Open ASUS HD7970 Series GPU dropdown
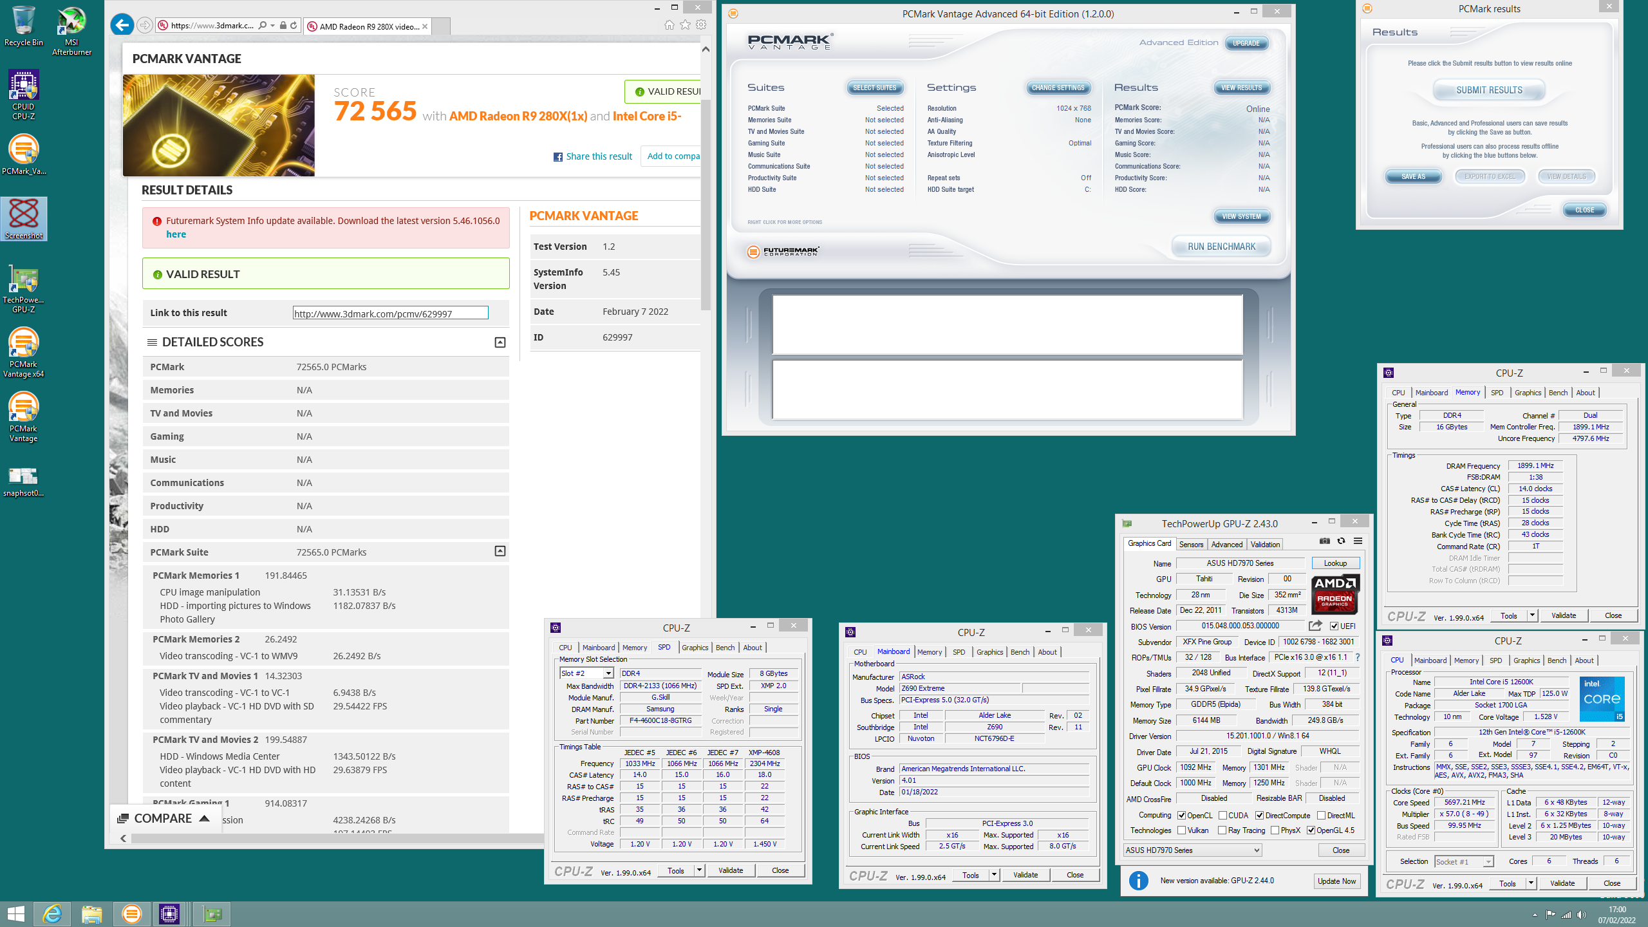This screenshot has height=927, width=1648. pyautogui.click(x=1192, y=850)
